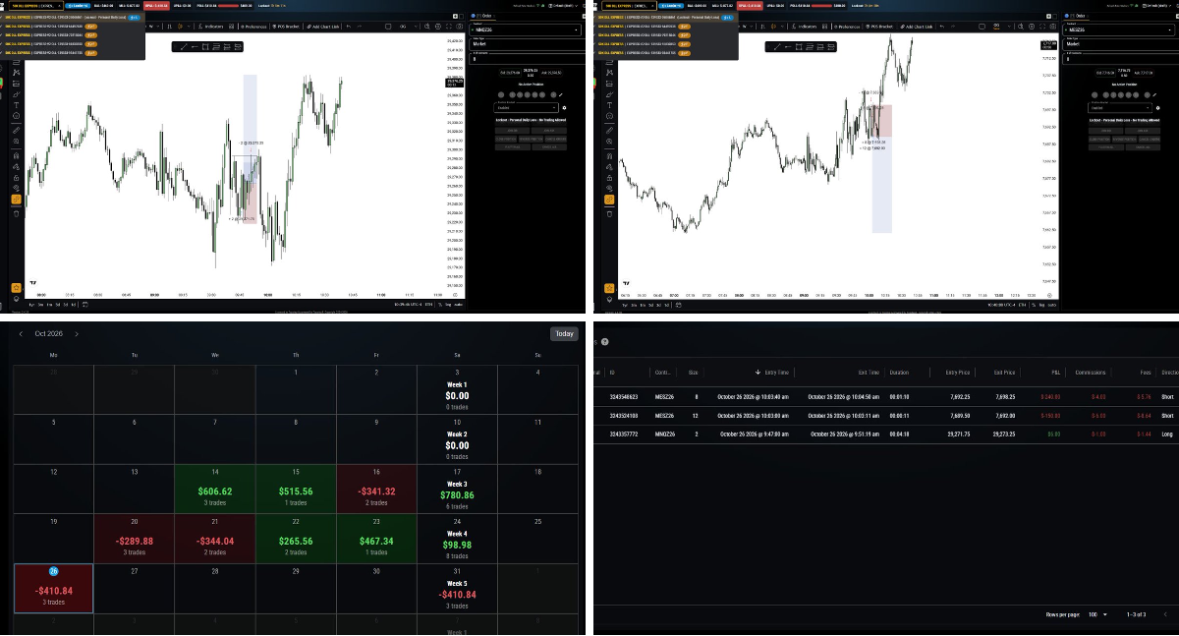Image resolution: width=1179 pixels, height=636 pixels.
Task: Toggle the lock drawings icon in MNQZ26 sidebar
Action: pyautogui.click(x=16, y=178)
